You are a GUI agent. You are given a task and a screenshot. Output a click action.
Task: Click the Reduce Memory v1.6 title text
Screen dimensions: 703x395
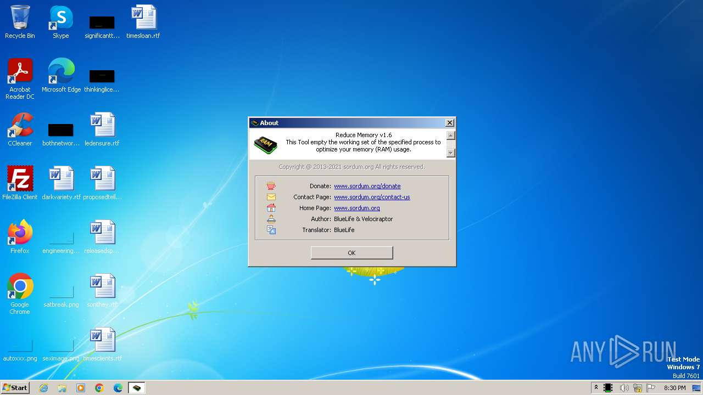tap(364, 135)
